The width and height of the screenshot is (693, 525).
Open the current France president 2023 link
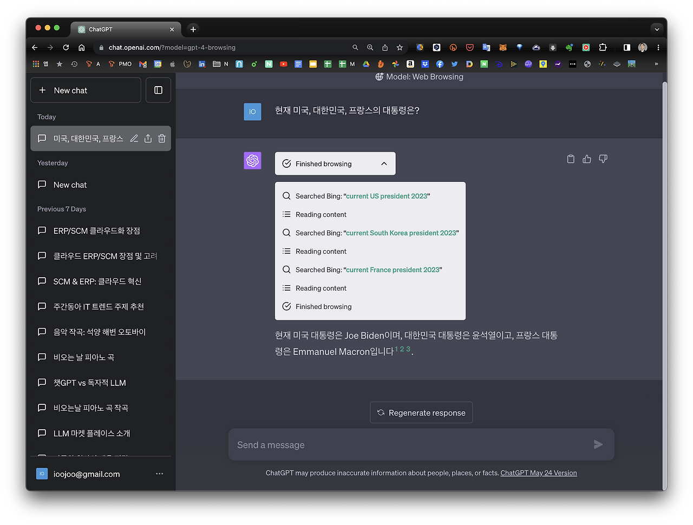(393, 270)
